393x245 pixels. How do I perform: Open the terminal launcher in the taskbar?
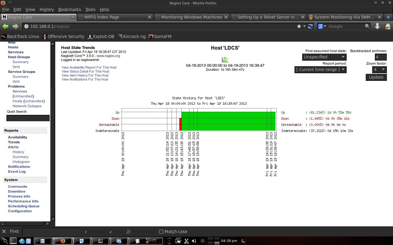click(x=13, y=241)
